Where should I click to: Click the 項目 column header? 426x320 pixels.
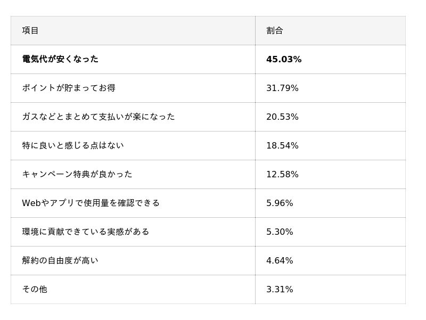point(30,31)
